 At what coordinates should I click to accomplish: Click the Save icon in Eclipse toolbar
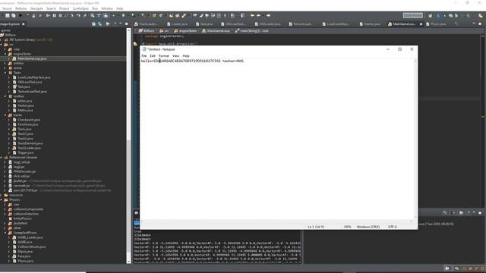8,15
